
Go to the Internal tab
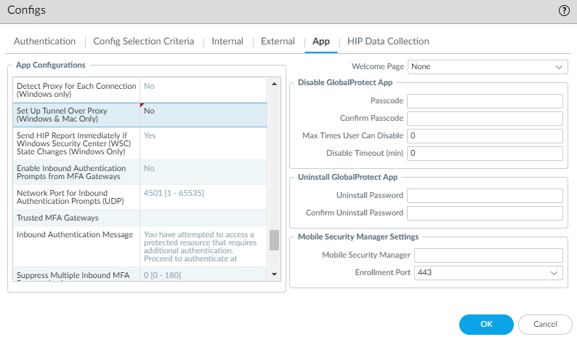(x=227, y=41)
